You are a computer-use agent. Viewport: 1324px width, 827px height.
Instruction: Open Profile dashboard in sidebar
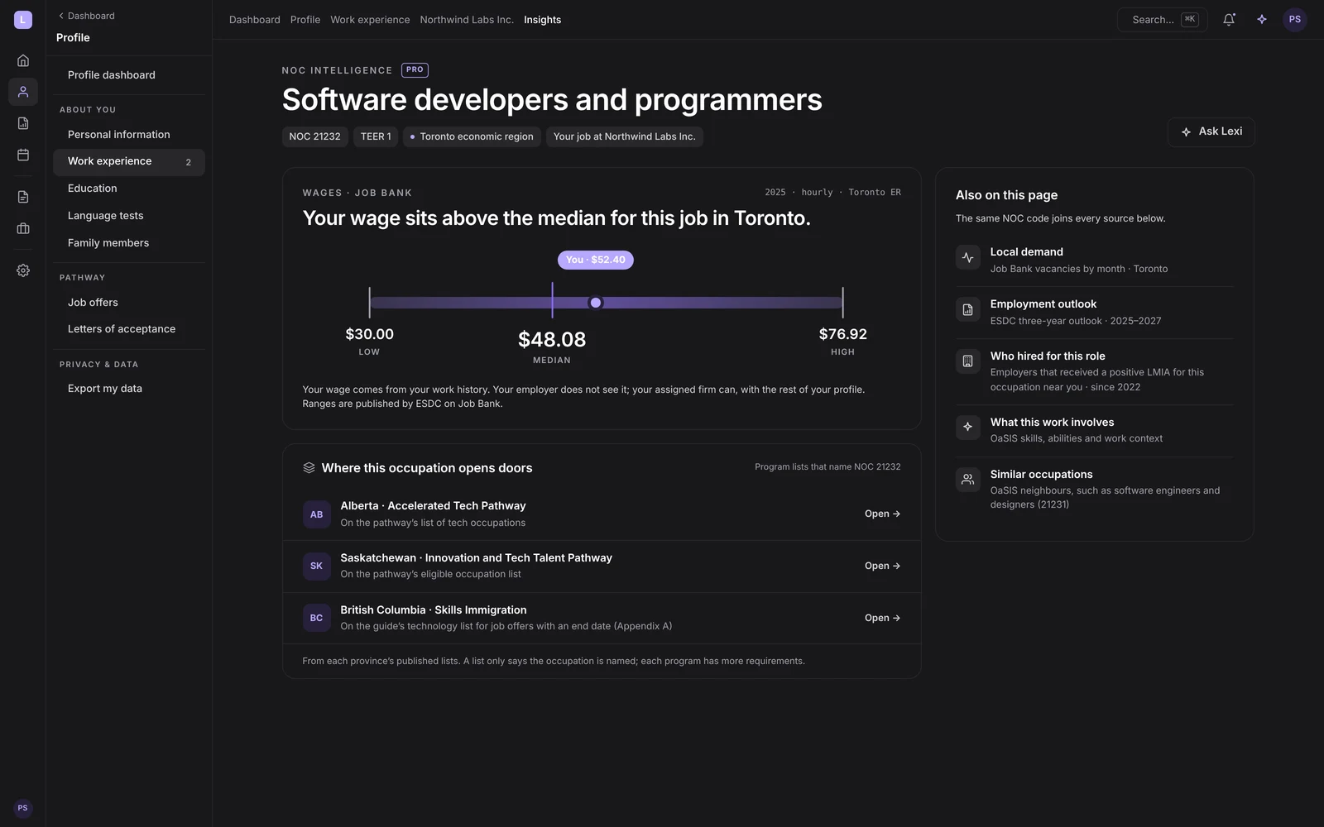click(x=129, y=75)
